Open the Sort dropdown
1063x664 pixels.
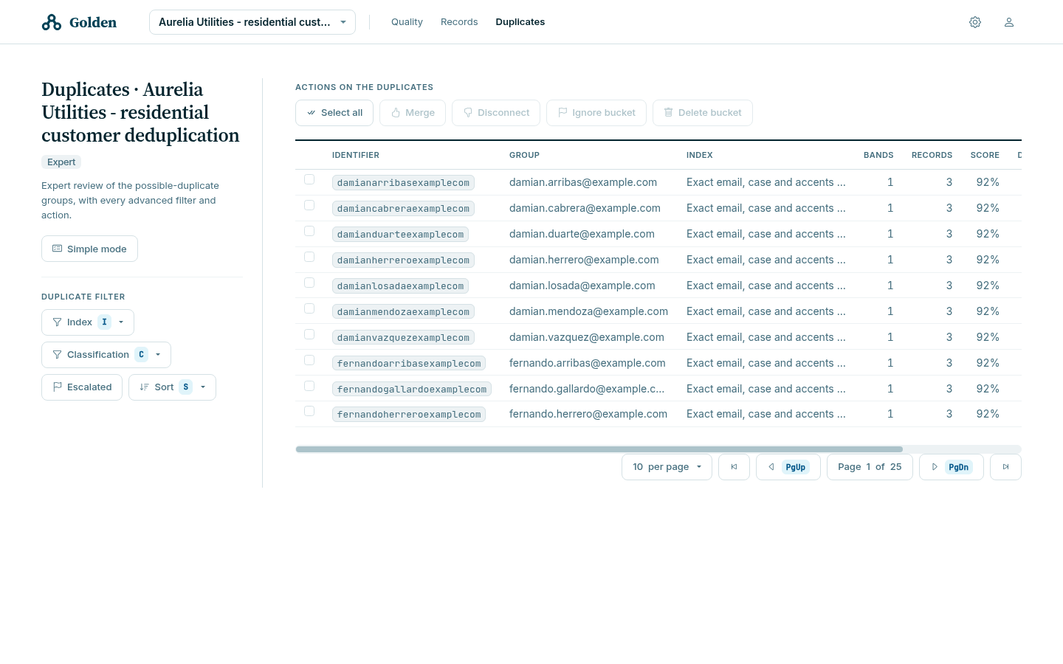pos(172,387)
